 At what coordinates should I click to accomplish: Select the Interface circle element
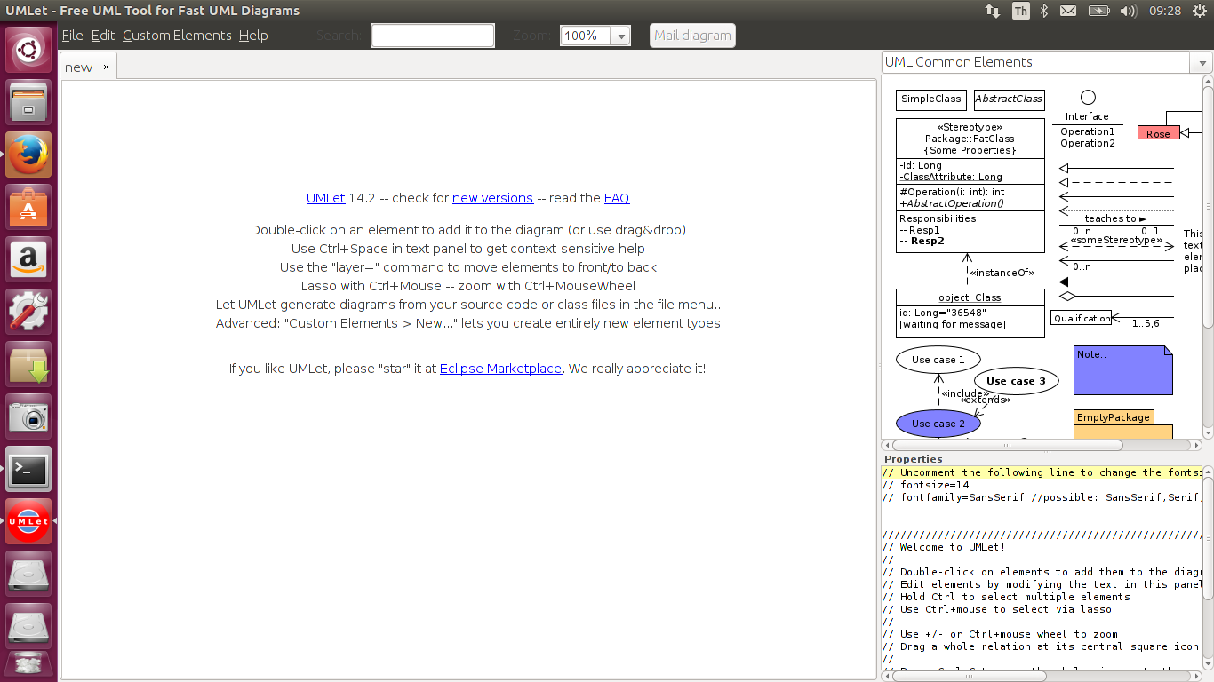tap(1088, 97)
